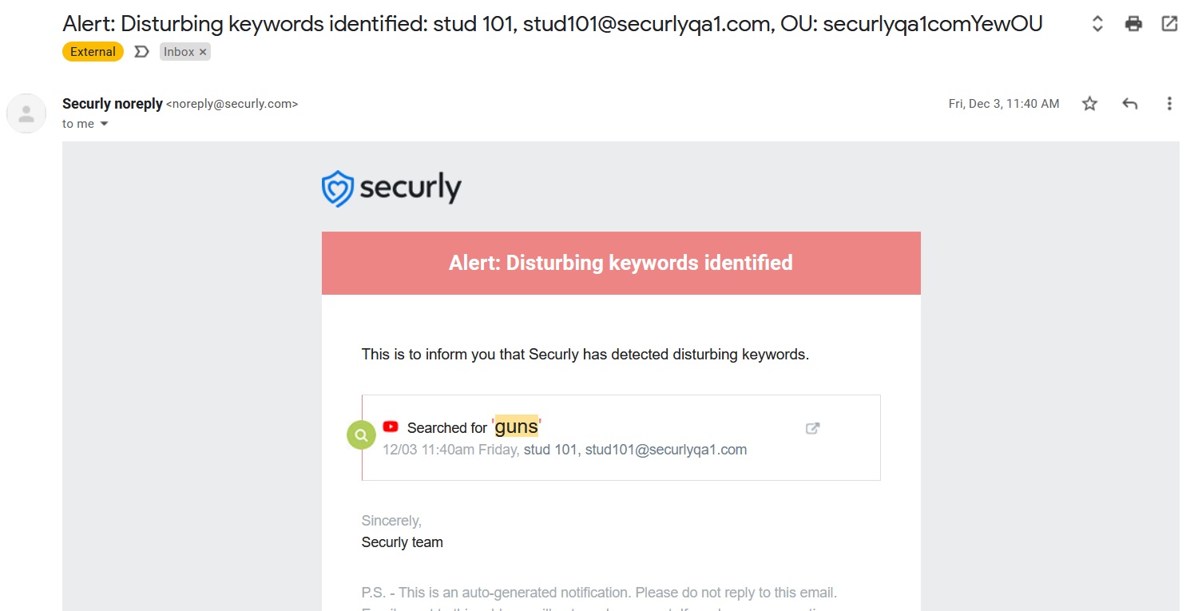The width and height of the screenshot is (1190, 611).
Task: Reply using the arrow icon
Action: click(1129, 104)
